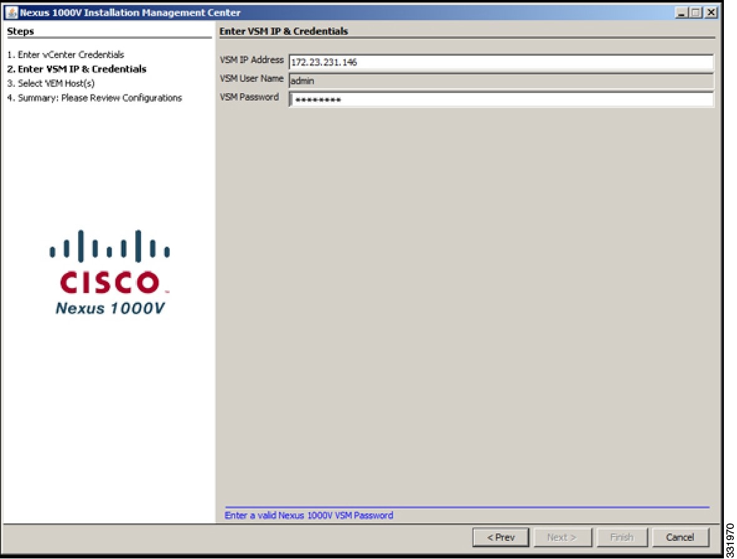Select step 2 Enter VSM IP & Credentials
The width and height of the screenshot is (737, 559).
pos(77,69)
